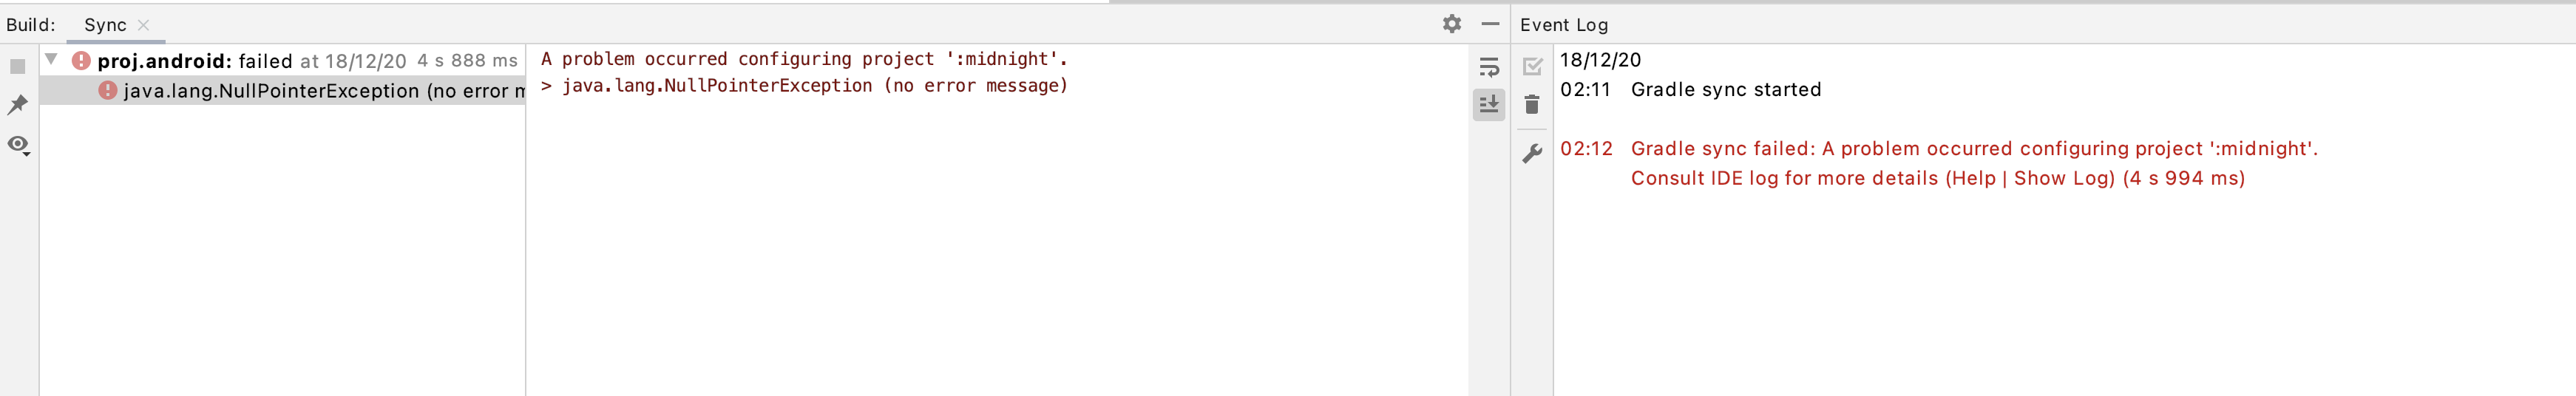Click NullPointerException line in build output
The height and width of the screenshot is (396, 2576).
click(x=805, y=86)
